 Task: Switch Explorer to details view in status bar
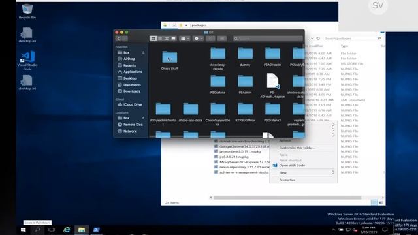374,203
